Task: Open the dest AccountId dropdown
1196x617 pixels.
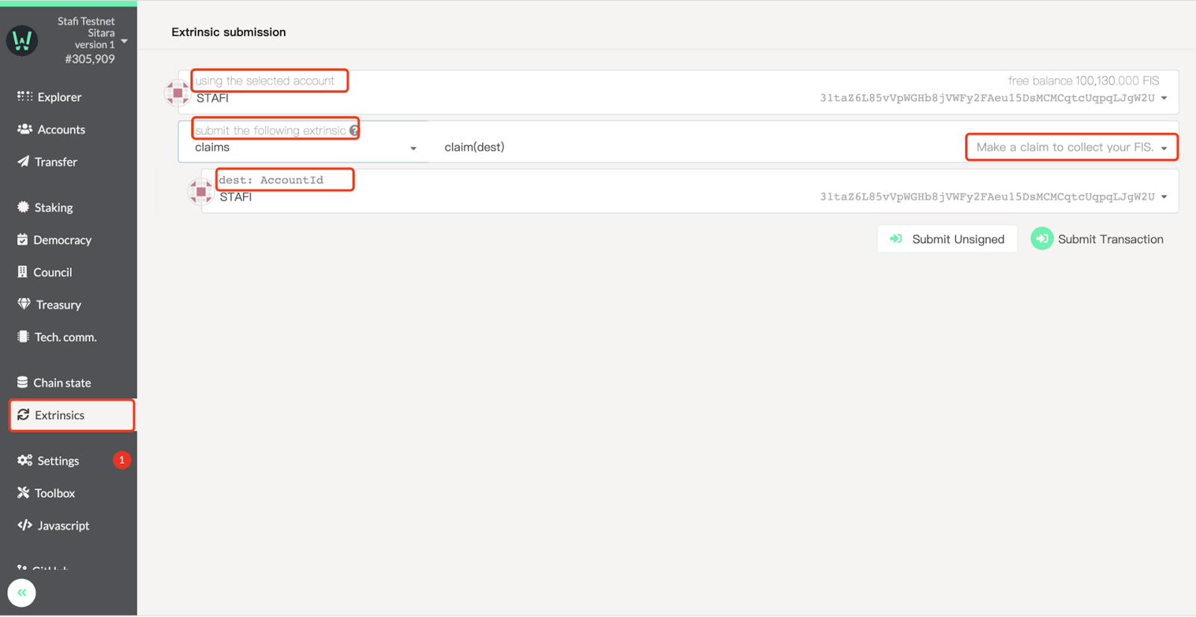Action: coord(1164,197)
